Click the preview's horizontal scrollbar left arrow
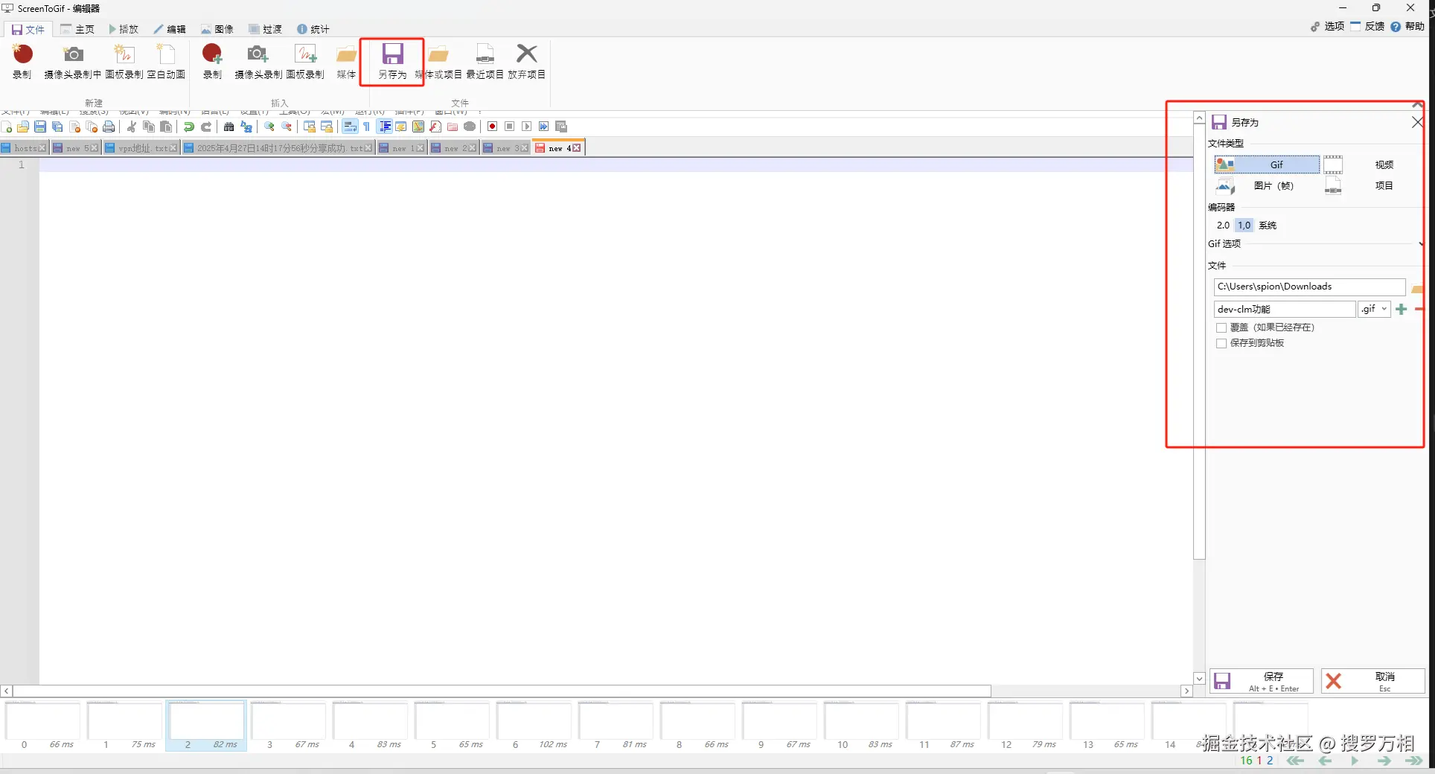The height and width of the screenshot is (774, 1435). click(x=6, y=691)
